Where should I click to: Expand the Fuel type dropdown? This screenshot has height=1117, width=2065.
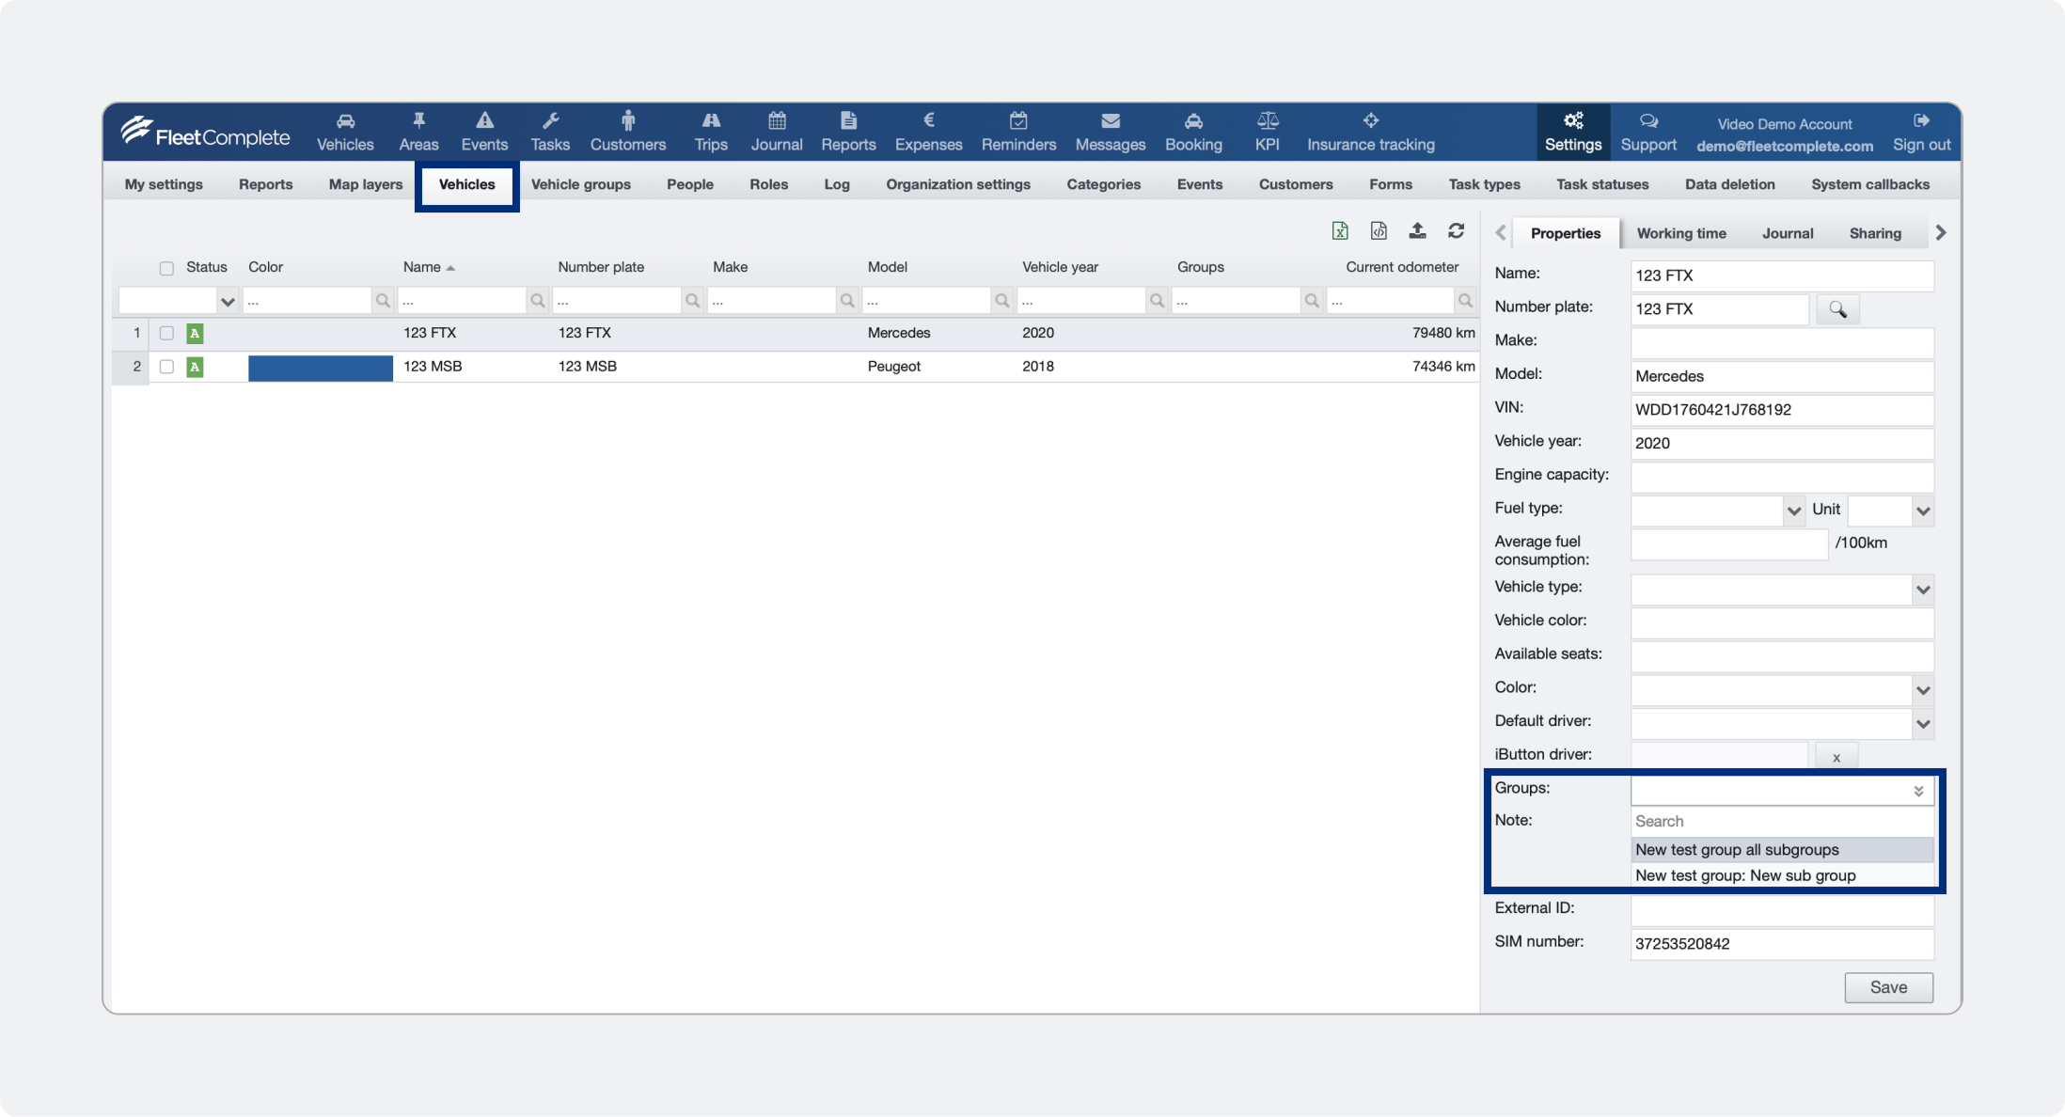1793,511
